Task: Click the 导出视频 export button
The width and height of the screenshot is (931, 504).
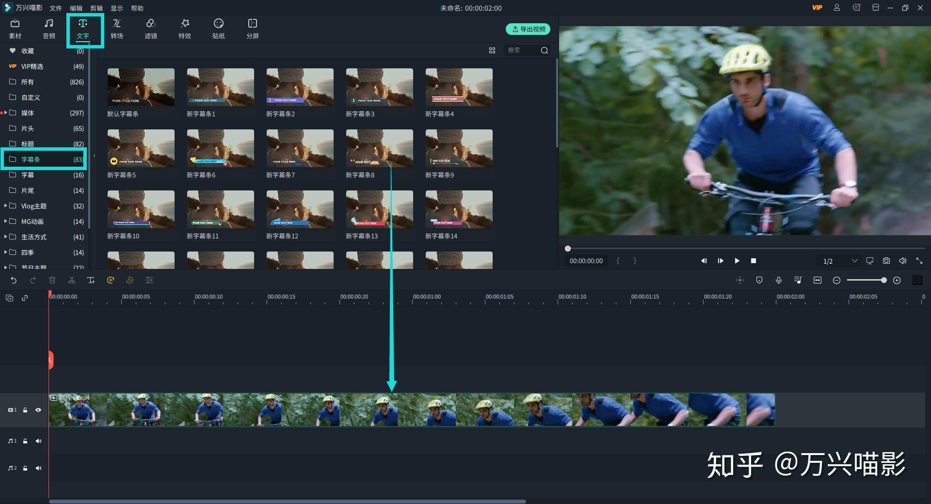Action: click(528, 29)
